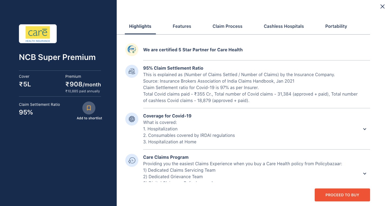Click the Insurance Brokers Association source line

pyautogui.click(x=219, y=81)
